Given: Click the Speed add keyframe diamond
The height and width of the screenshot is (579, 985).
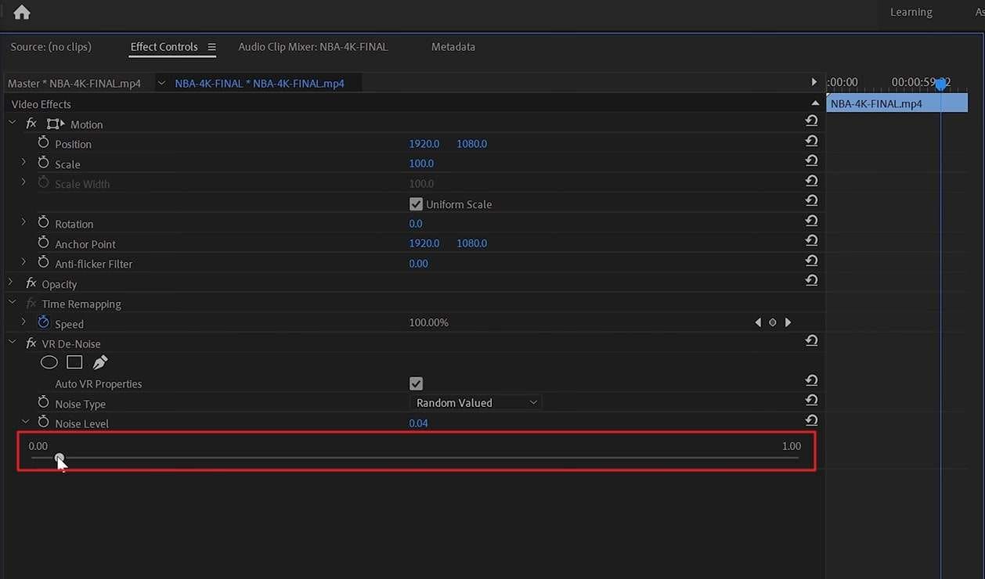Looking at the screenshot, I should click(x=773, y=322).
